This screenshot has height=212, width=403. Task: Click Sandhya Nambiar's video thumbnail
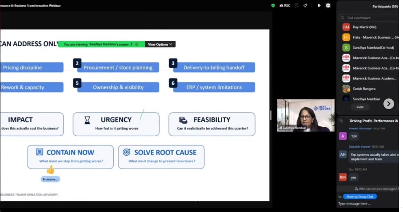point(306,115)
